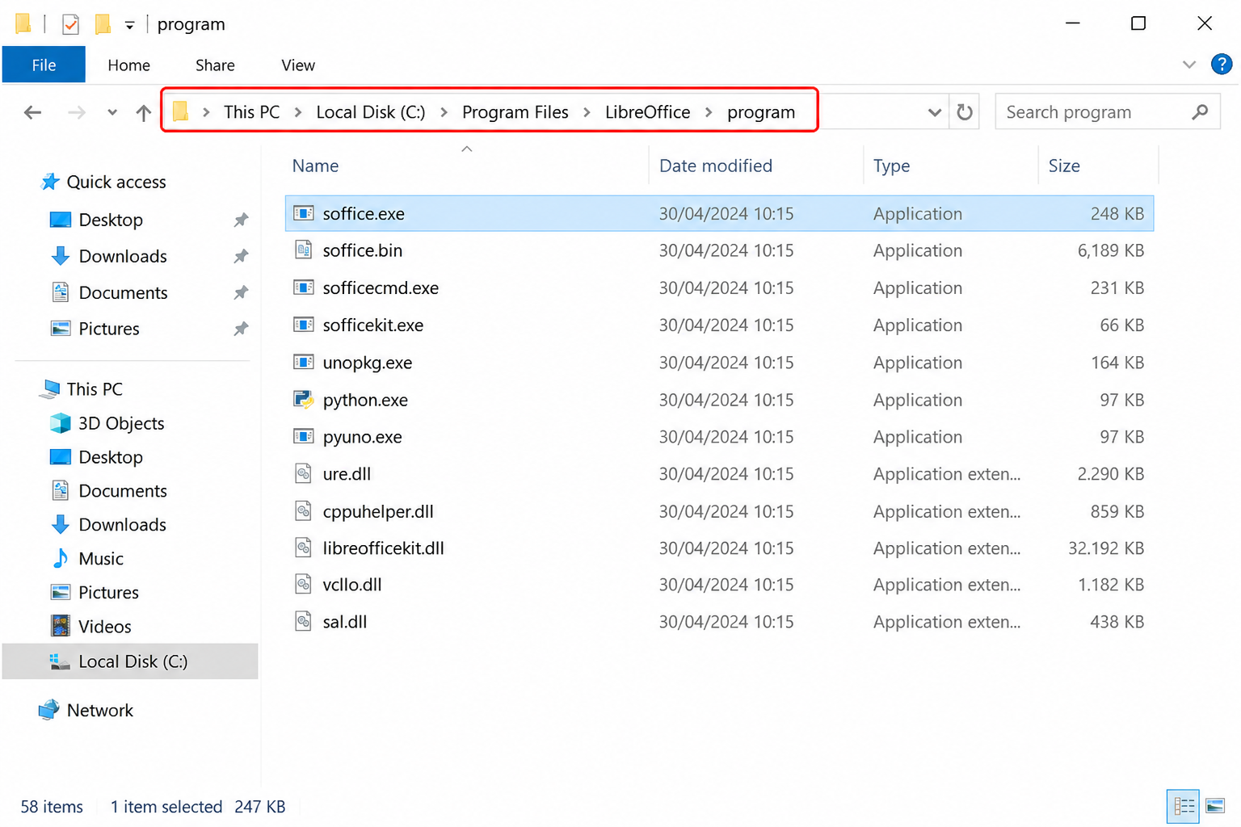Open Explorer help question mark
Screen dimensions: 1241x827
[x=1222, y=64]
